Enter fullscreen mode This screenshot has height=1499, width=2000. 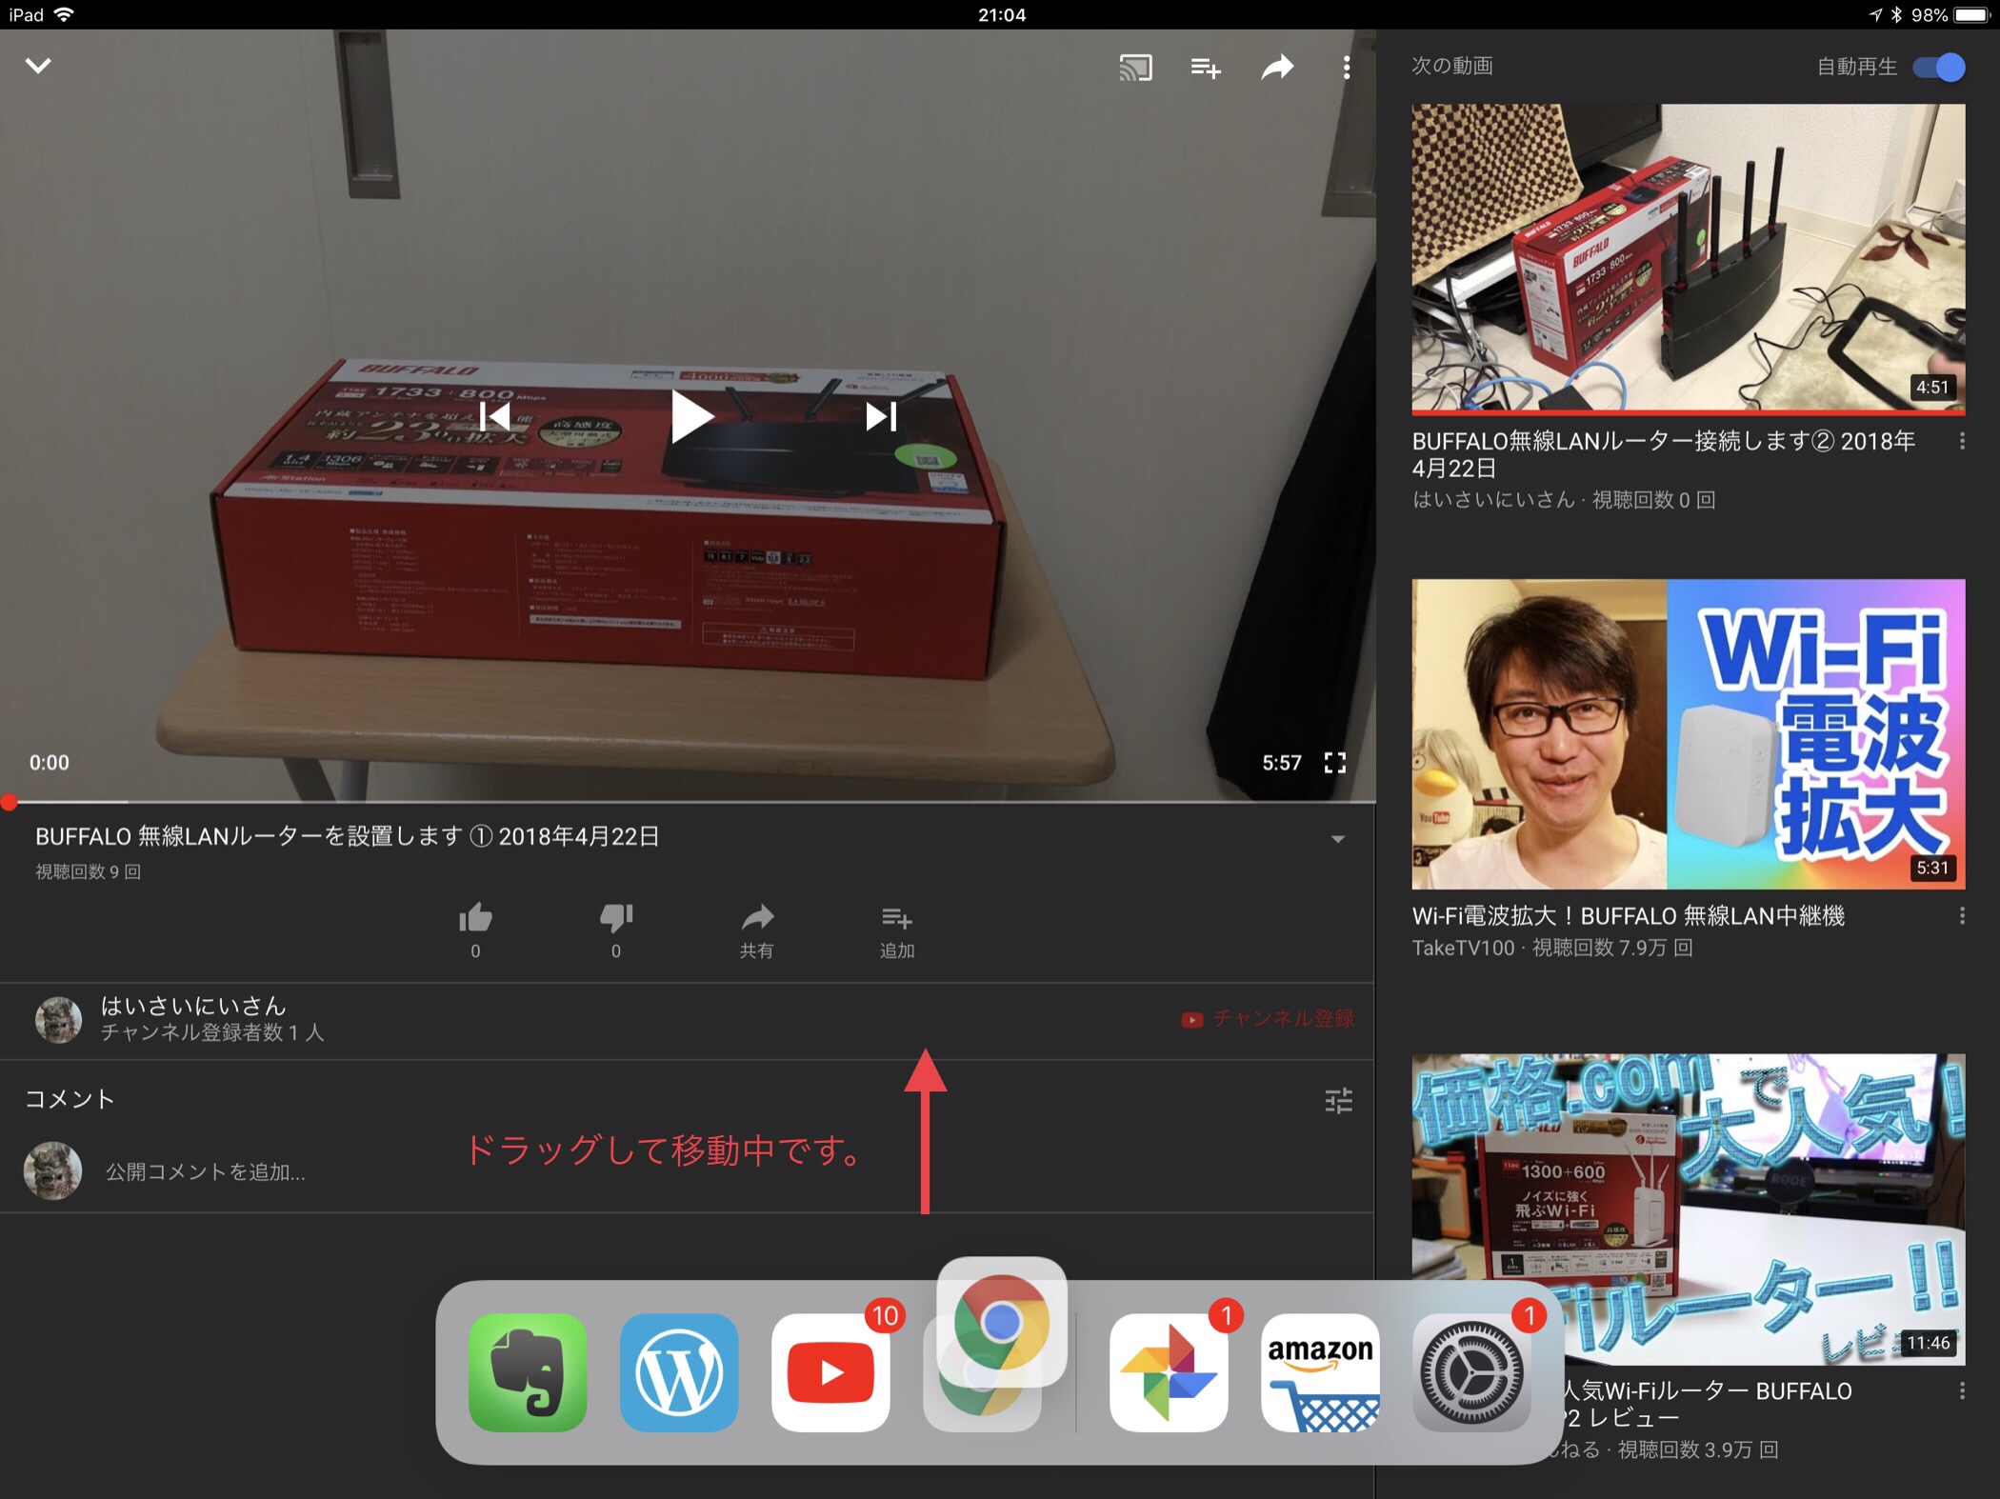point(1335,763)
